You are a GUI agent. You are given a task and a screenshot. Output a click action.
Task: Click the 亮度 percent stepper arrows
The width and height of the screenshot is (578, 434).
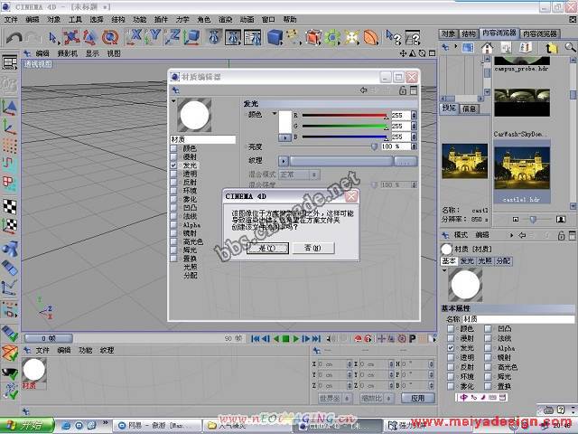click(x=414, y=146)
